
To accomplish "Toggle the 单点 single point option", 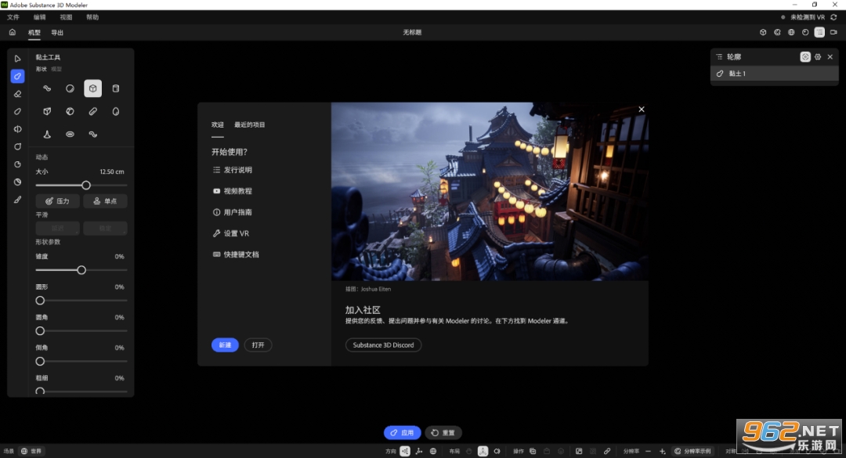I will point(105,201).
